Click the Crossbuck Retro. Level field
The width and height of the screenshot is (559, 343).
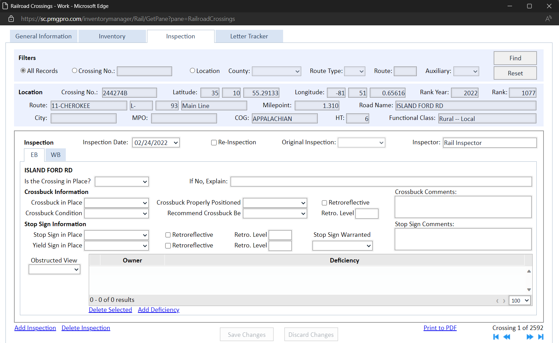[367, 213]
